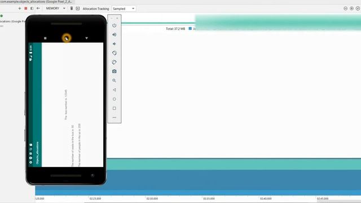
Task: Tap the emulator Home circle button
Action: coord(114,99)
